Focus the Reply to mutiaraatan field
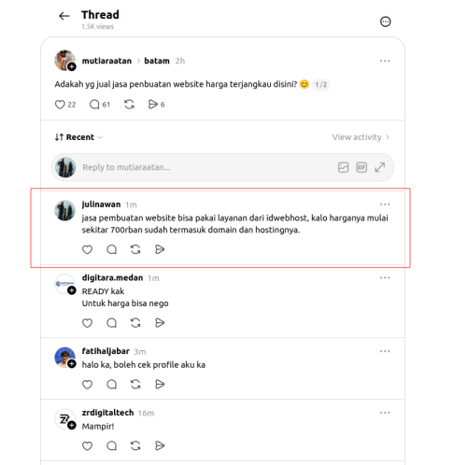Viewport: 467px width, 465px height. coord(205,167)
